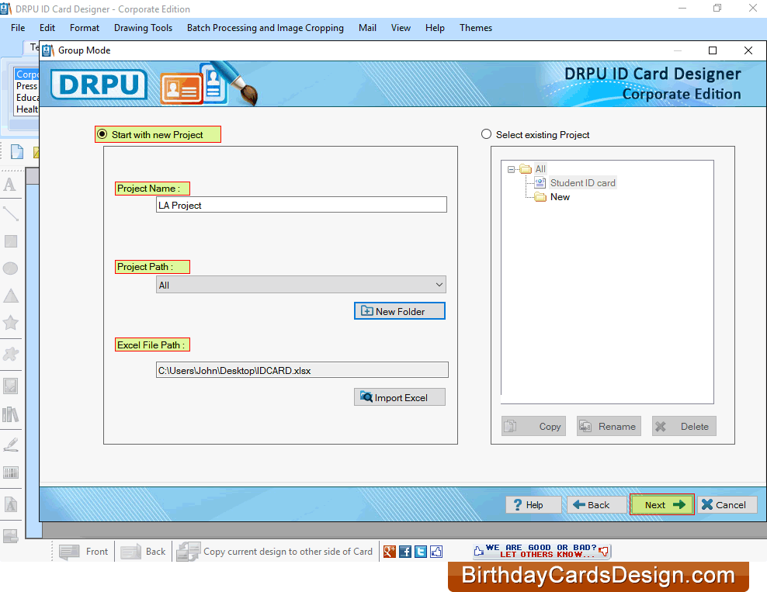The width and height of the screenshot is (767, 592).
Task: Open the File menu
Action: point(18,28)
